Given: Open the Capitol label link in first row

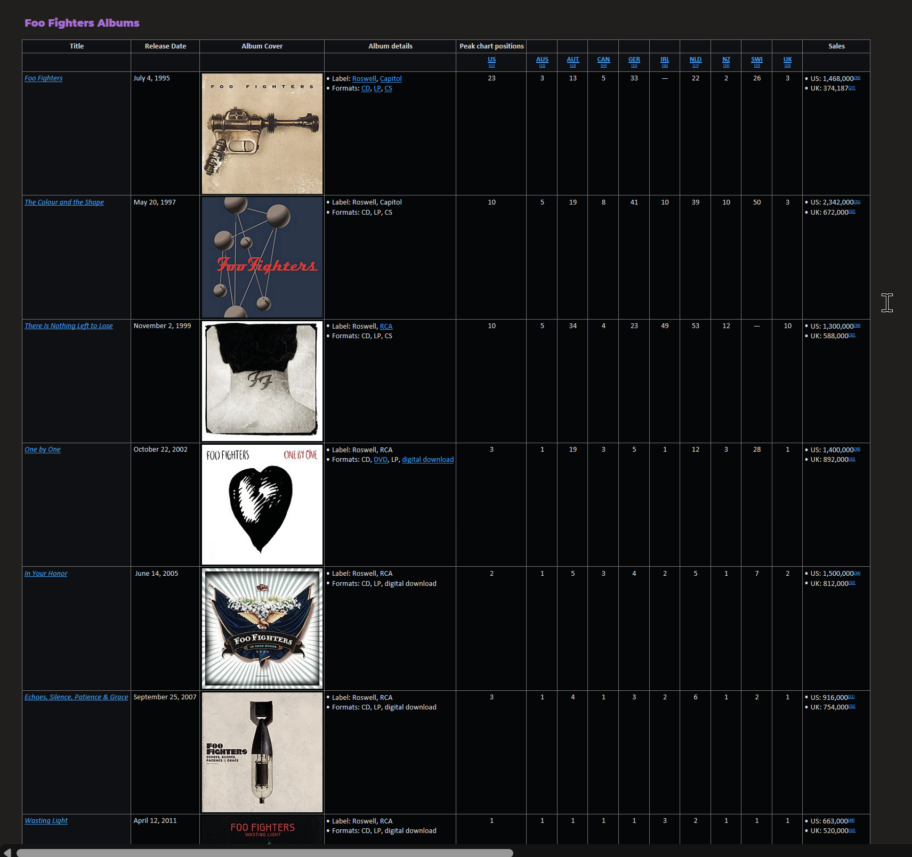Looking at the screenshot, I should tap(391, 79).
